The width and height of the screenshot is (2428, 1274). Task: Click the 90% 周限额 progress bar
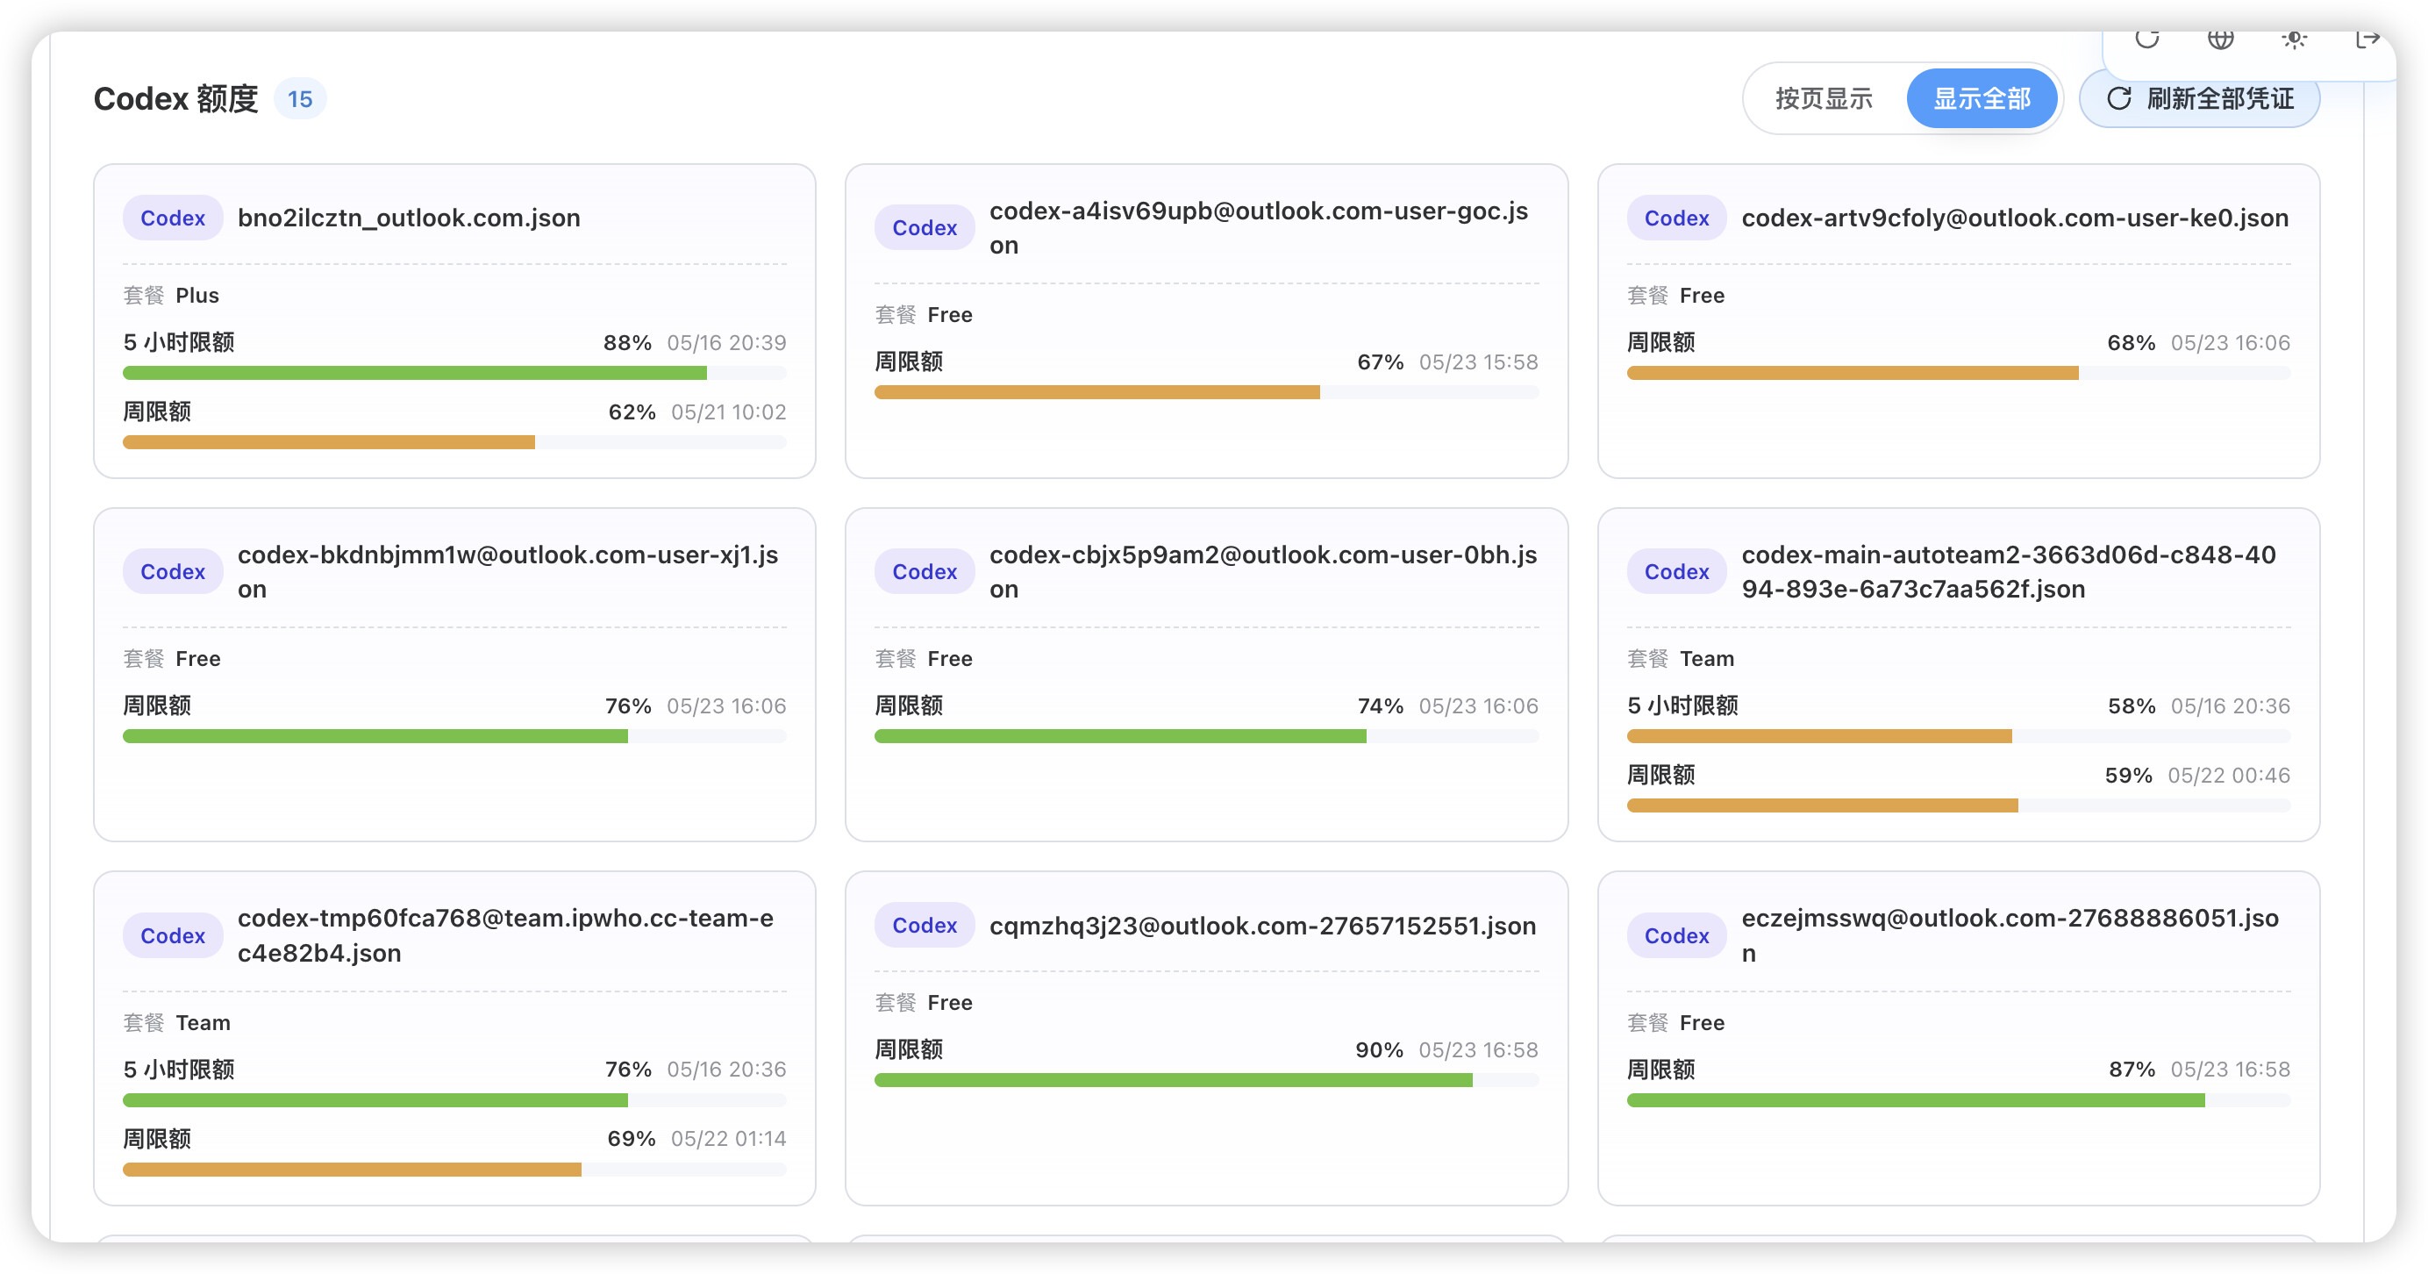(1206, 1081)
